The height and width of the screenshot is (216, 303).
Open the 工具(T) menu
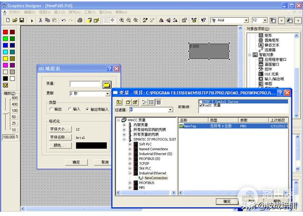[89, 12]
